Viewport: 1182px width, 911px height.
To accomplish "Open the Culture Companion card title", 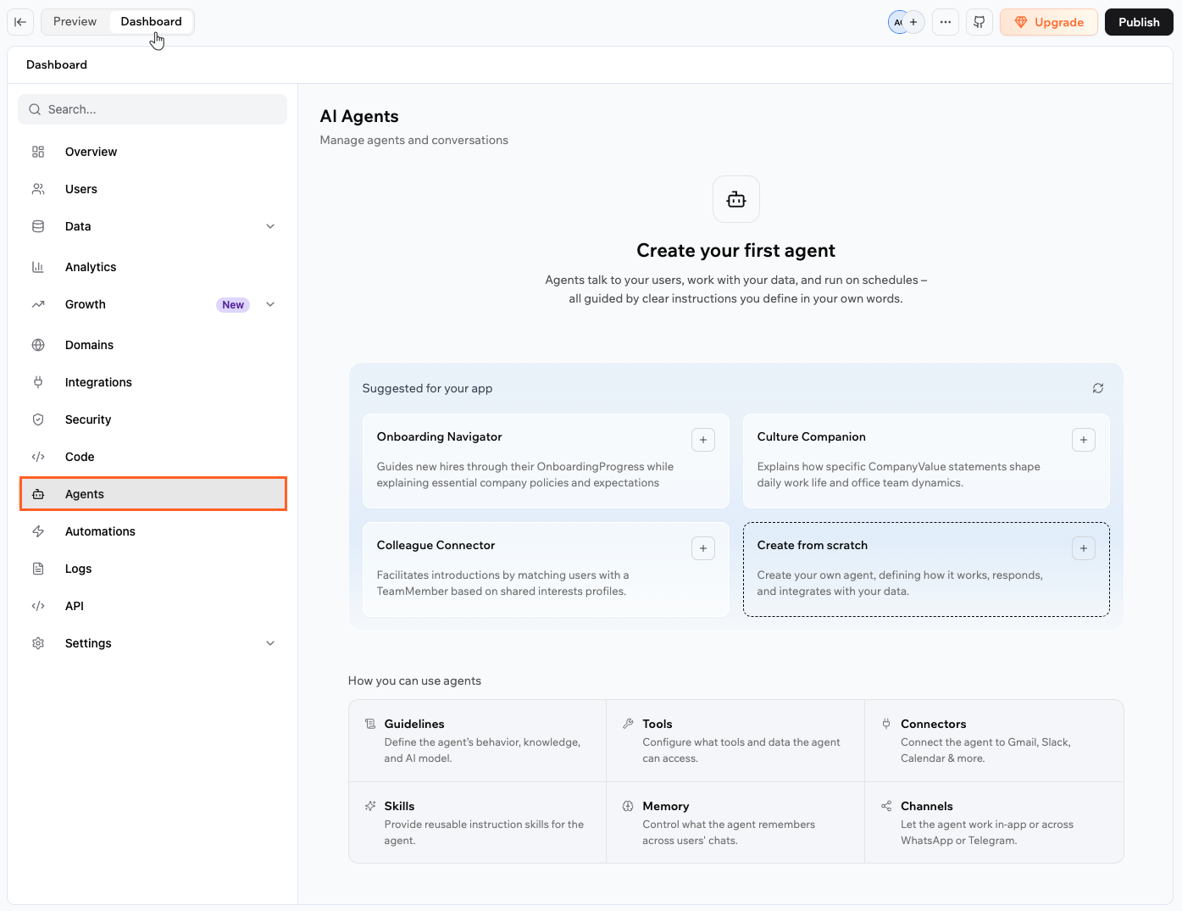I will (811, 436).
